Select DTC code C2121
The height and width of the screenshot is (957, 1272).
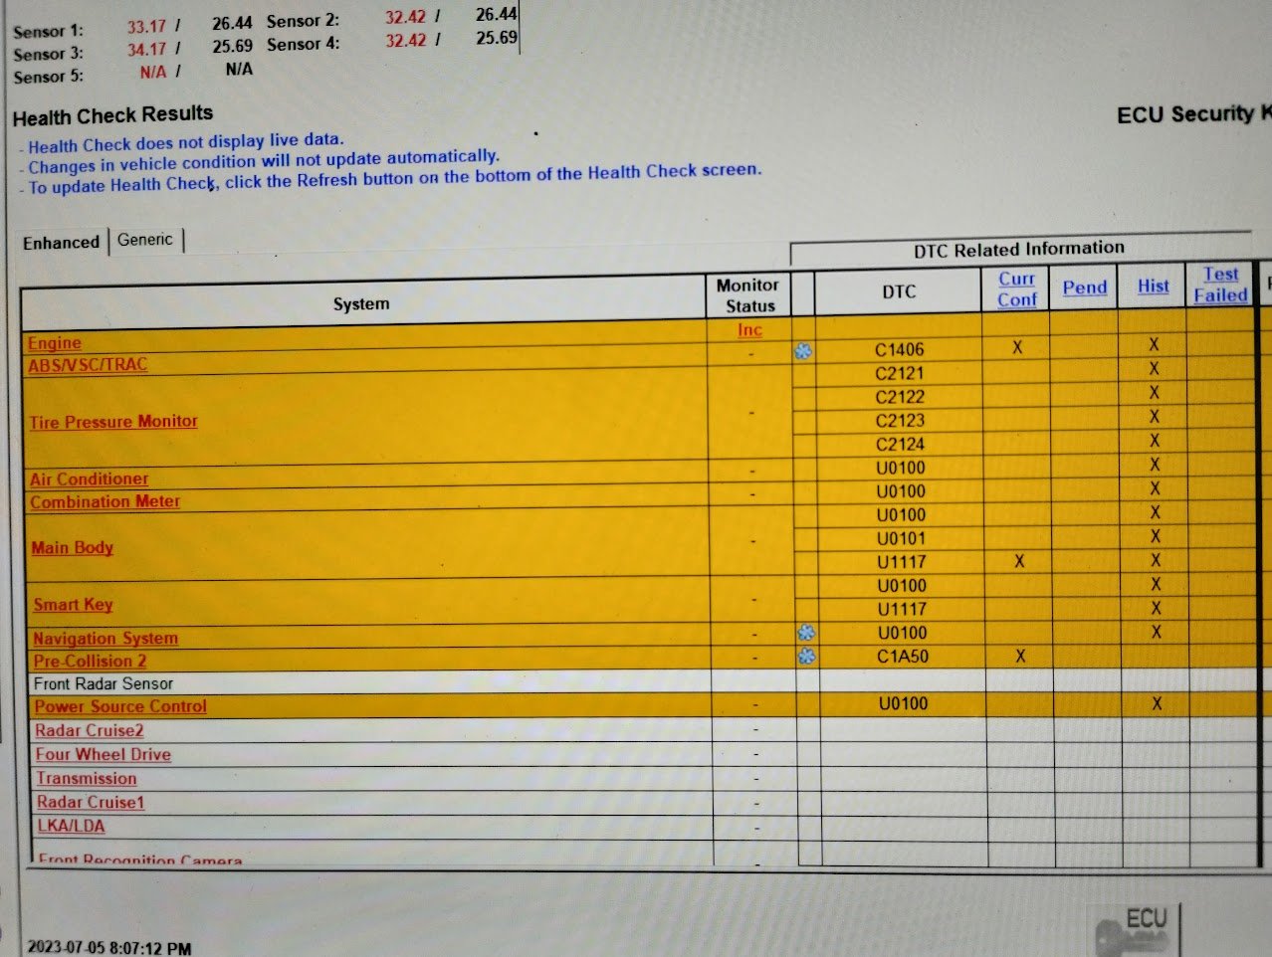[x=900, y=374]
